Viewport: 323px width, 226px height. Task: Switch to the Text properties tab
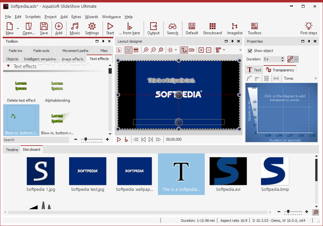254,70
